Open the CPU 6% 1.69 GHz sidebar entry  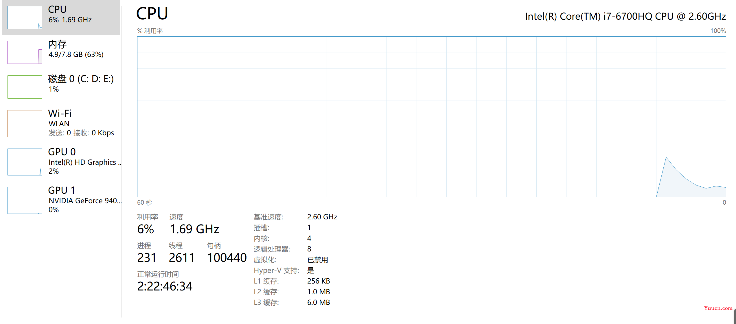[x=61, y=18]
